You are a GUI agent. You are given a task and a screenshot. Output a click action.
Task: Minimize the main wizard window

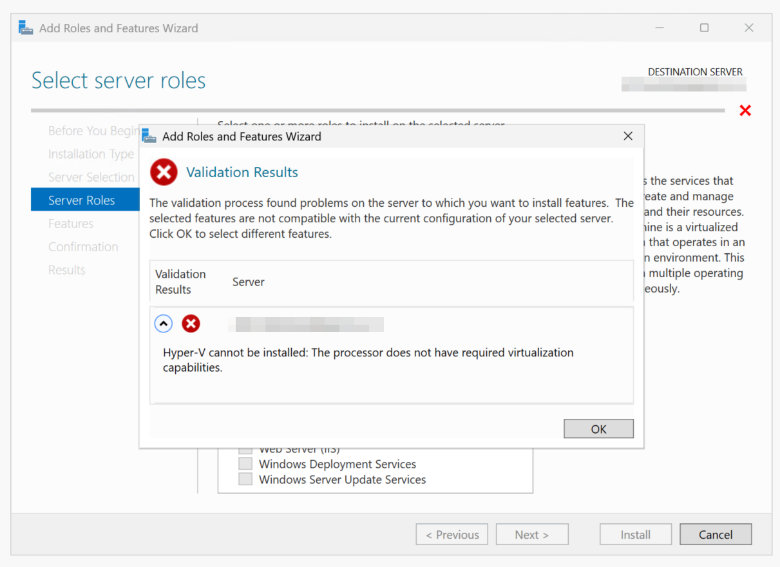(660, 28)
